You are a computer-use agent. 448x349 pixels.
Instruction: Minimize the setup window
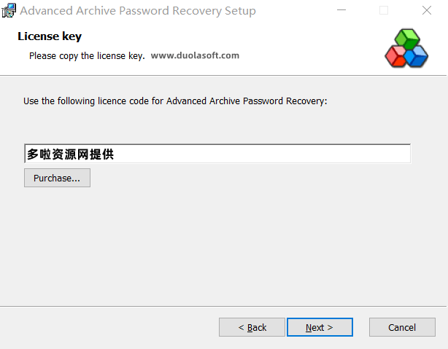(341, 10)
